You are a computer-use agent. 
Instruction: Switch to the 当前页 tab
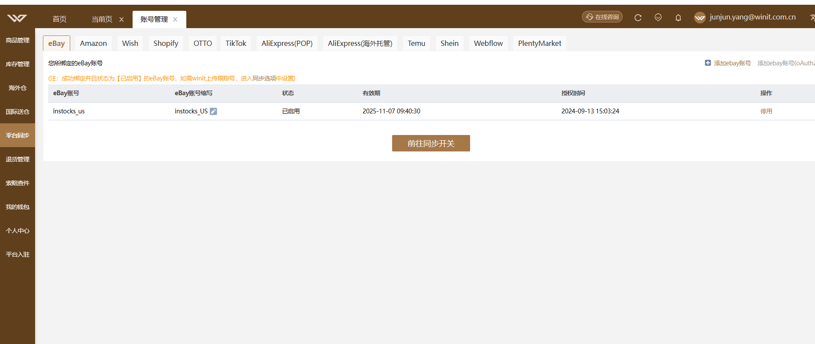(x=102, y=19)
